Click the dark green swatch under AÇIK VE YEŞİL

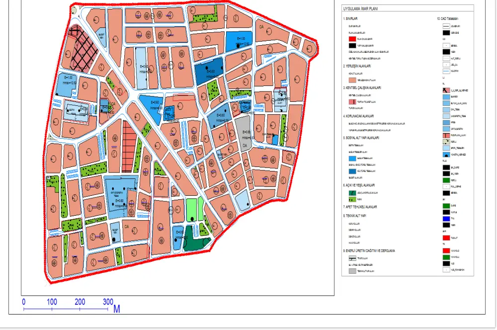pos(352,193)
